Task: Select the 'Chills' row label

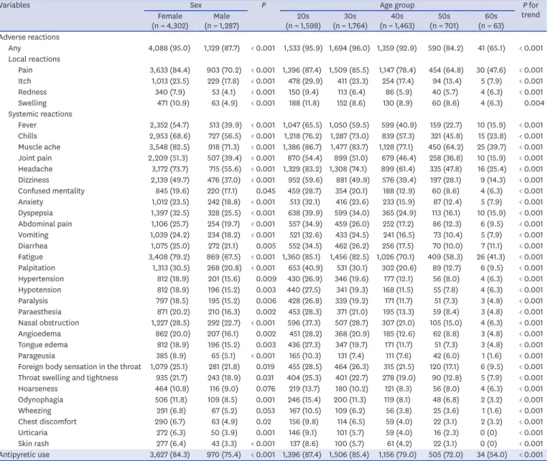Action: pyautogui.click(x=27, y=136)
